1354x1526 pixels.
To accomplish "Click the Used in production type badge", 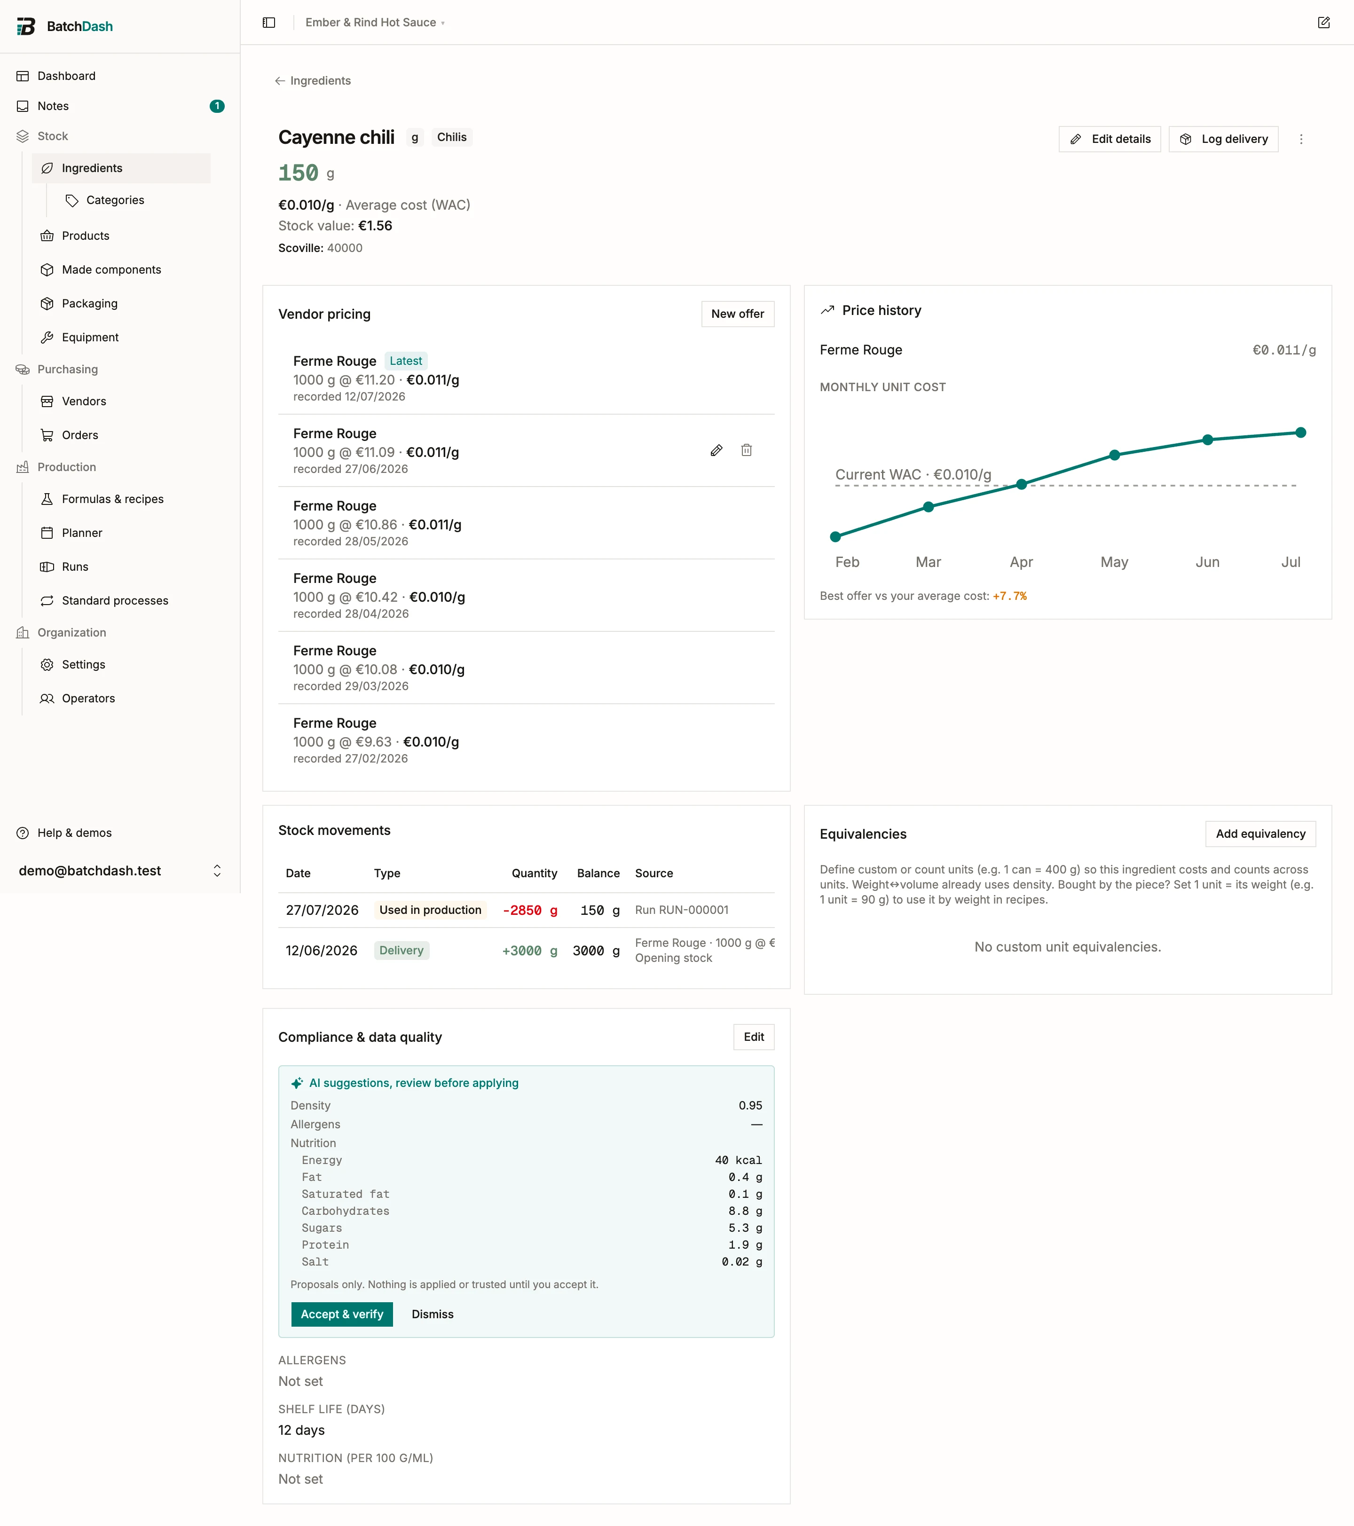I will click(x=430, y=910).
